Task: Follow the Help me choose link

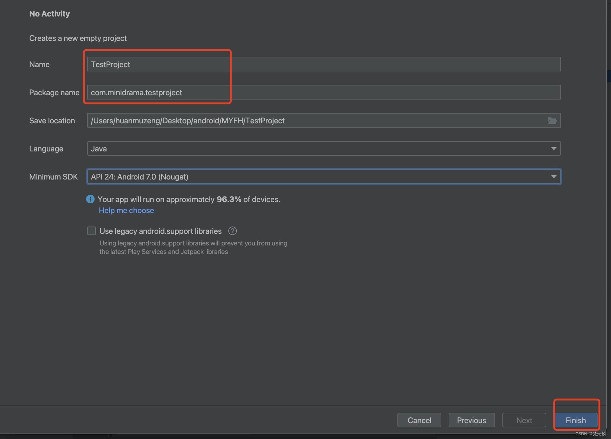Action: pos(126,210)
